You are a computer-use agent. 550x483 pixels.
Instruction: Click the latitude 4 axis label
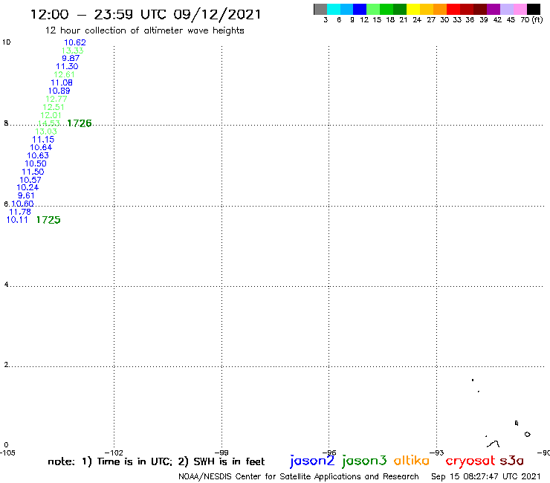coord(6,285)
